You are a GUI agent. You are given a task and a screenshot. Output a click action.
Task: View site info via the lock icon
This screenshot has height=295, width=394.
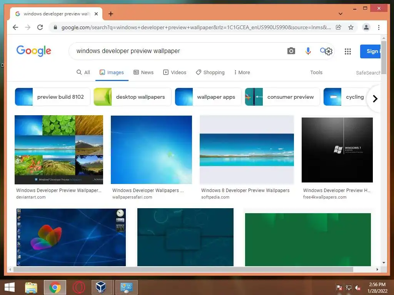(x=55, y=27)
